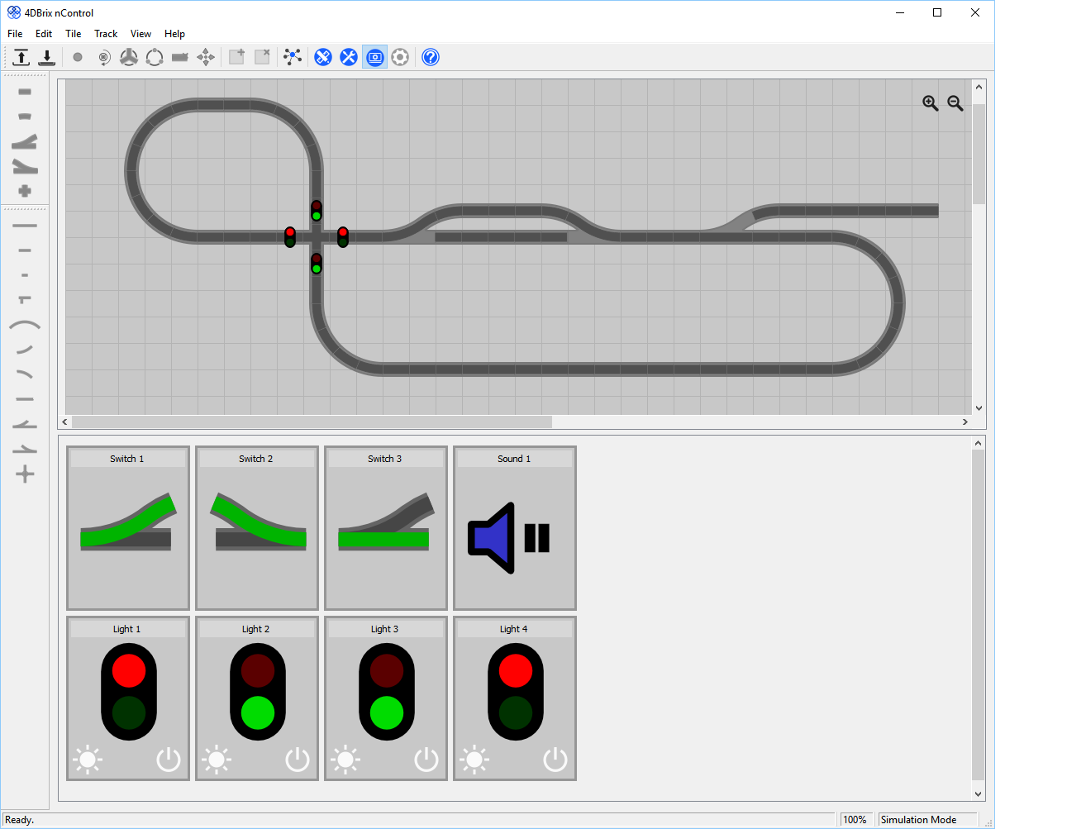The image size is (1086, 829).
Task: Select the cross track piece in sidebar
Action: (x=25, y=474)
